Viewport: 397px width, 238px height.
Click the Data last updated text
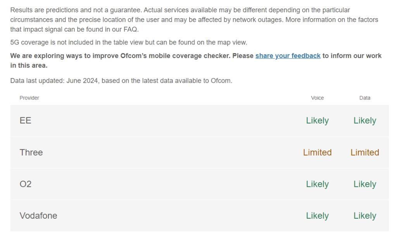pyautogui.click(x=121, y=81)
